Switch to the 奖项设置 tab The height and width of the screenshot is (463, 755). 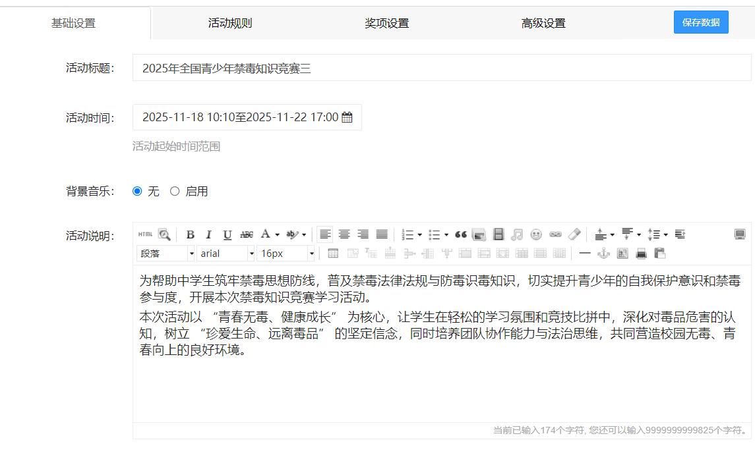coord(386,22)
